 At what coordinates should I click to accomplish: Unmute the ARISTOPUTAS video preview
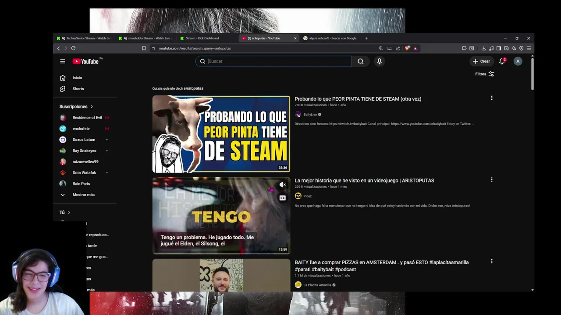pos(283,185)
